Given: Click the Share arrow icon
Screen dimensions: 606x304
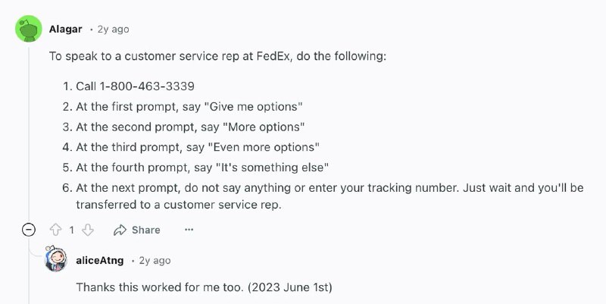Looking at the screenshot, I should 120,230.
